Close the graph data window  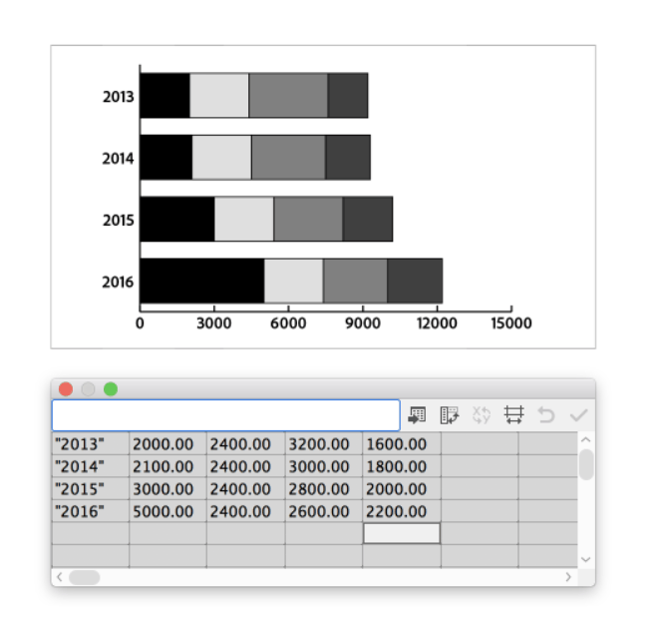(x=66, y=389)
